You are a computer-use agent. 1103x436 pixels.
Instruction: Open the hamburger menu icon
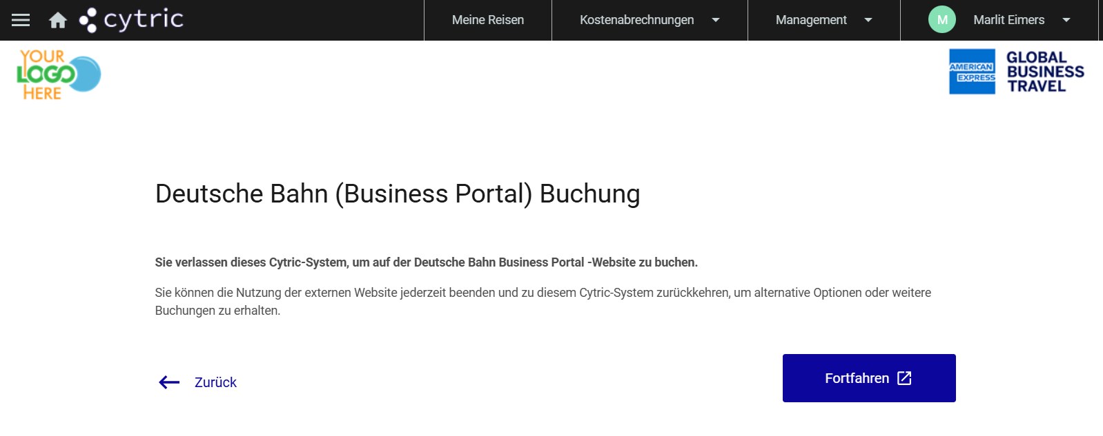[x=21, y=20]
